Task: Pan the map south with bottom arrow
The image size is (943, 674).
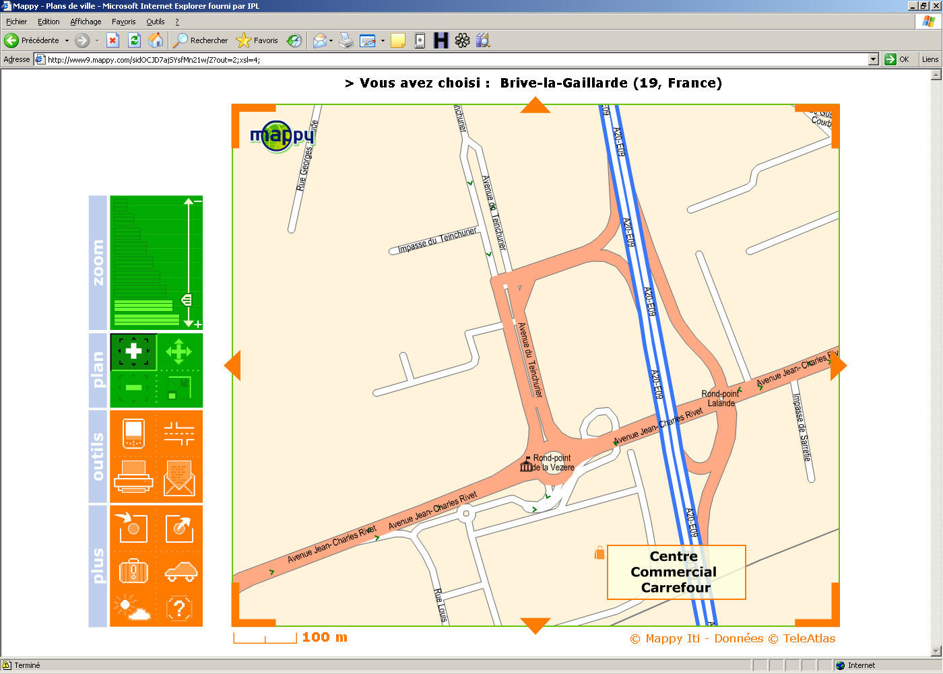Action: coord(535,626)
